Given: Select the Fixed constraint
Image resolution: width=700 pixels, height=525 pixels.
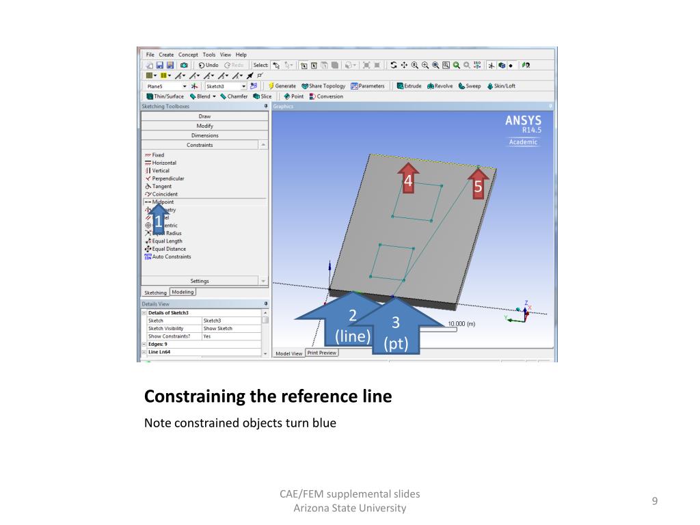Looking at the screenshot, I should pos(154,155).
